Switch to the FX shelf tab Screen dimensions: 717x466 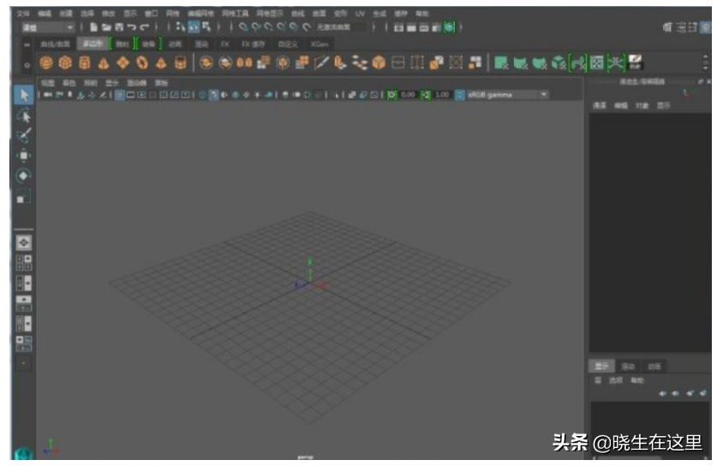pyautogui.click(x=225, y=44)
